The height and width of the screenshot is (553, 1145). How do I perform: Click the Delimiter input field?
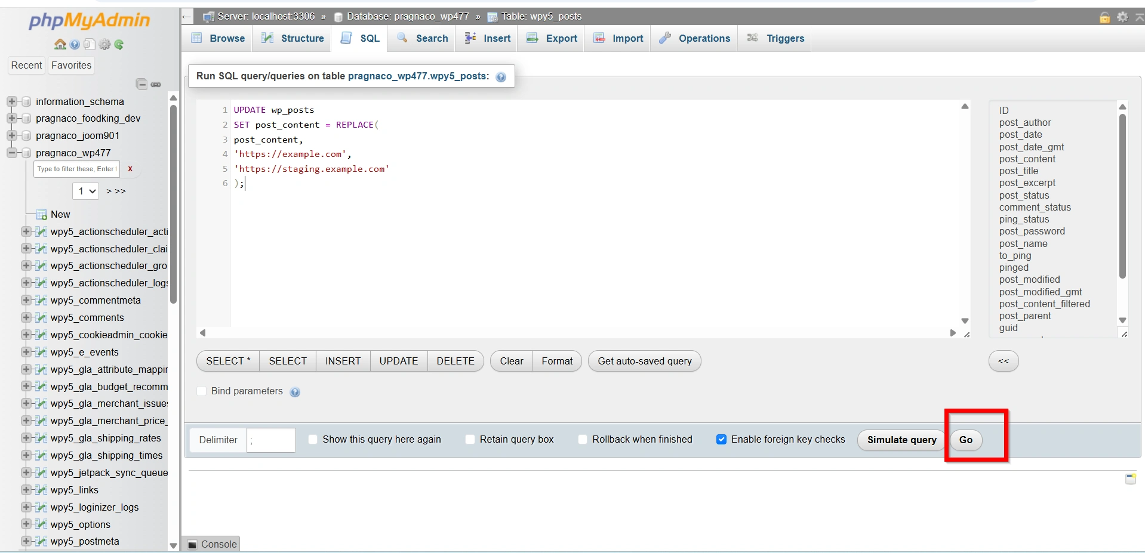[x=271, y=440]
